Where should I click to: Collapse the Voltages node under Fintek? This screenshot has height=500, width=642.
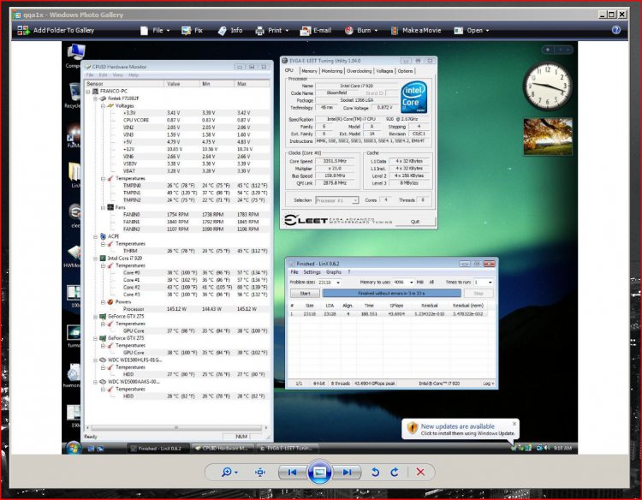pyautogui.click(x=103, y=105)
